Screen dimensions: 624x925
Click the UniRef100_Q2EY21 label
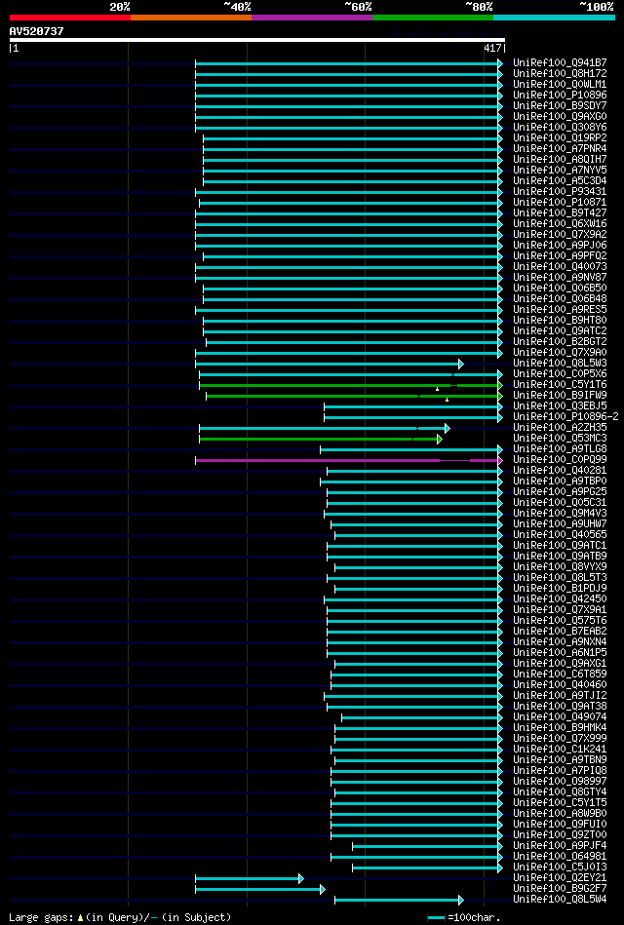pos(560,879)
